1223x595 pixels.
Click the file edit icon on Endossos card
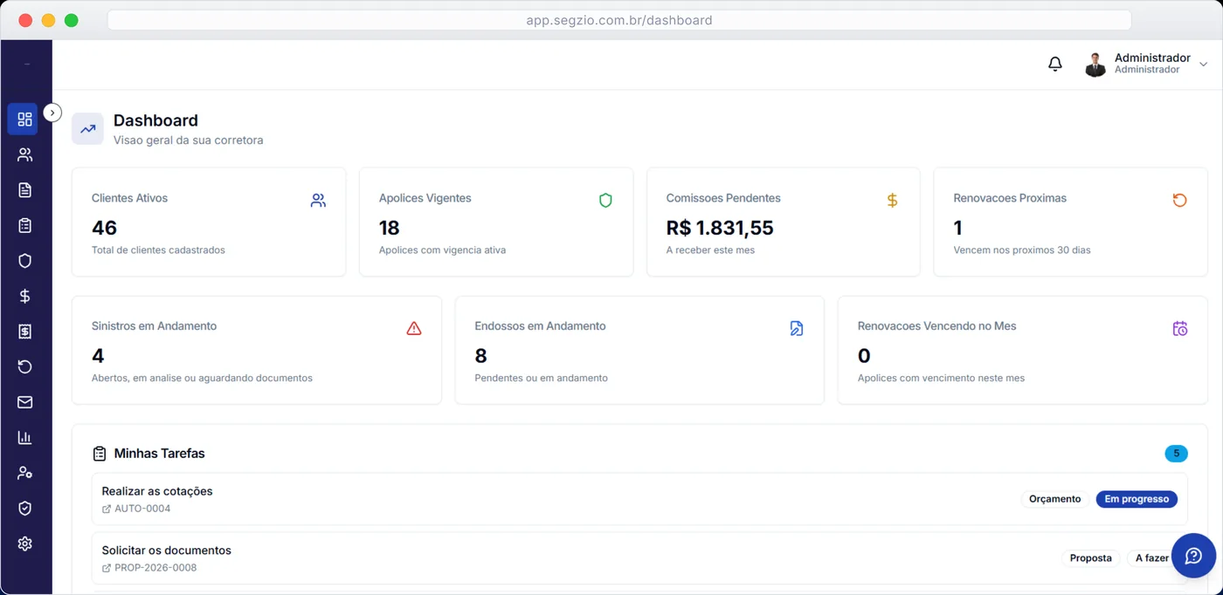coord(797,328)
